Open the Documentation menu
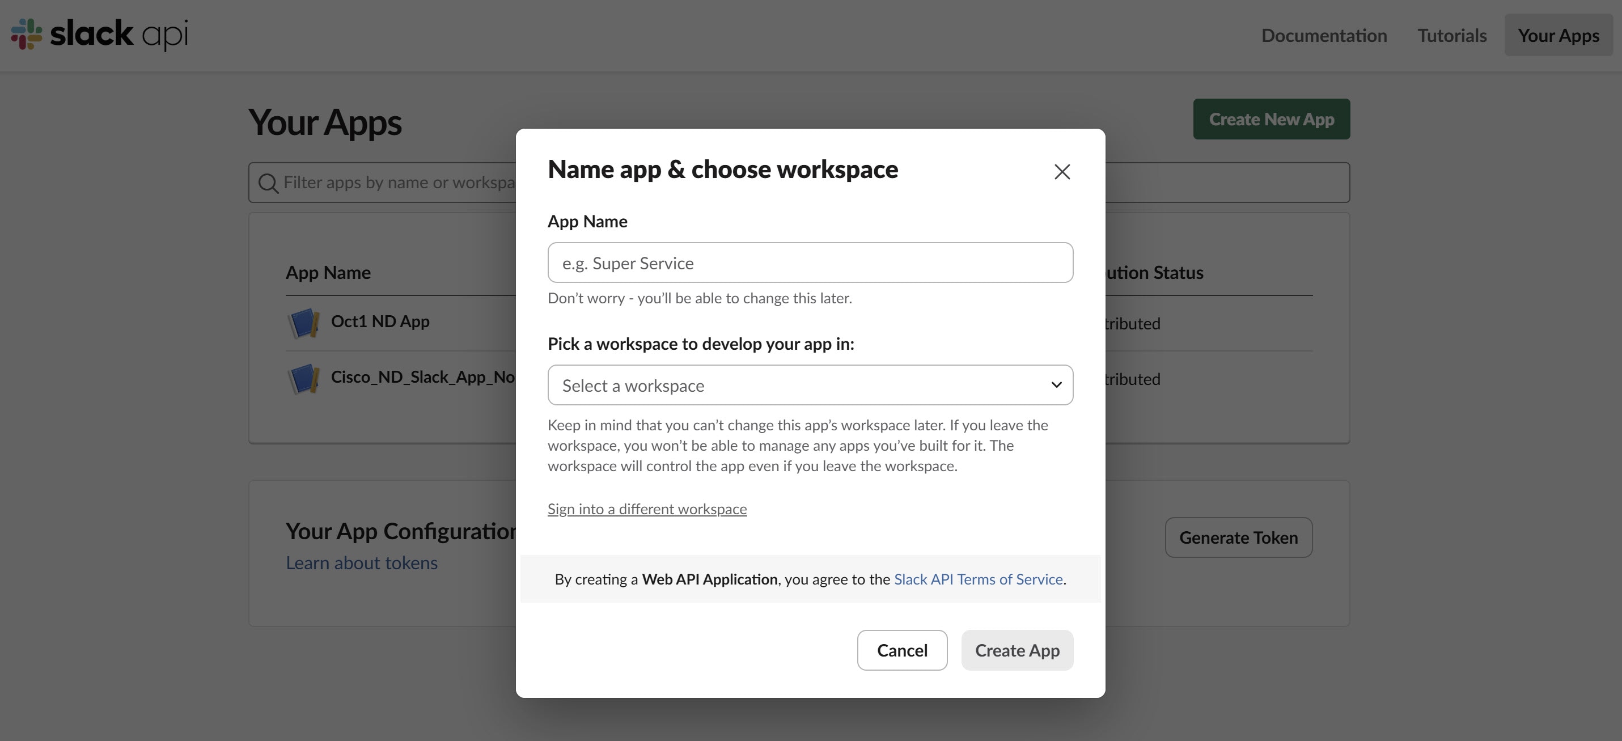 (1324, 35)
